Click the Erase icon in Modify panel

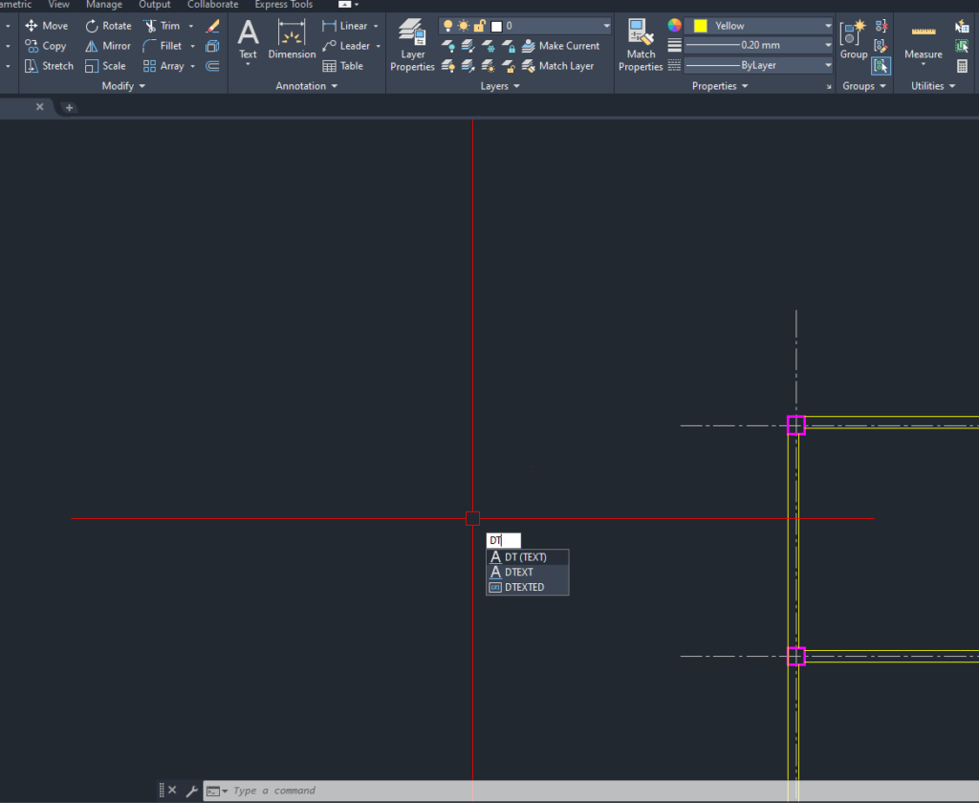click(x=212, y=26)
